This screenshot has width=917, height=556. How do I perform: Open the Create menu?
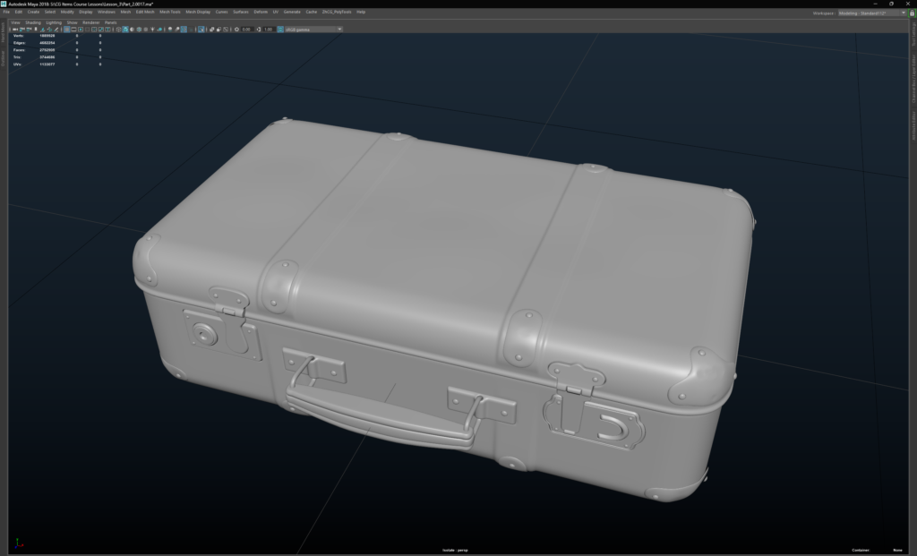click(33, 12)
